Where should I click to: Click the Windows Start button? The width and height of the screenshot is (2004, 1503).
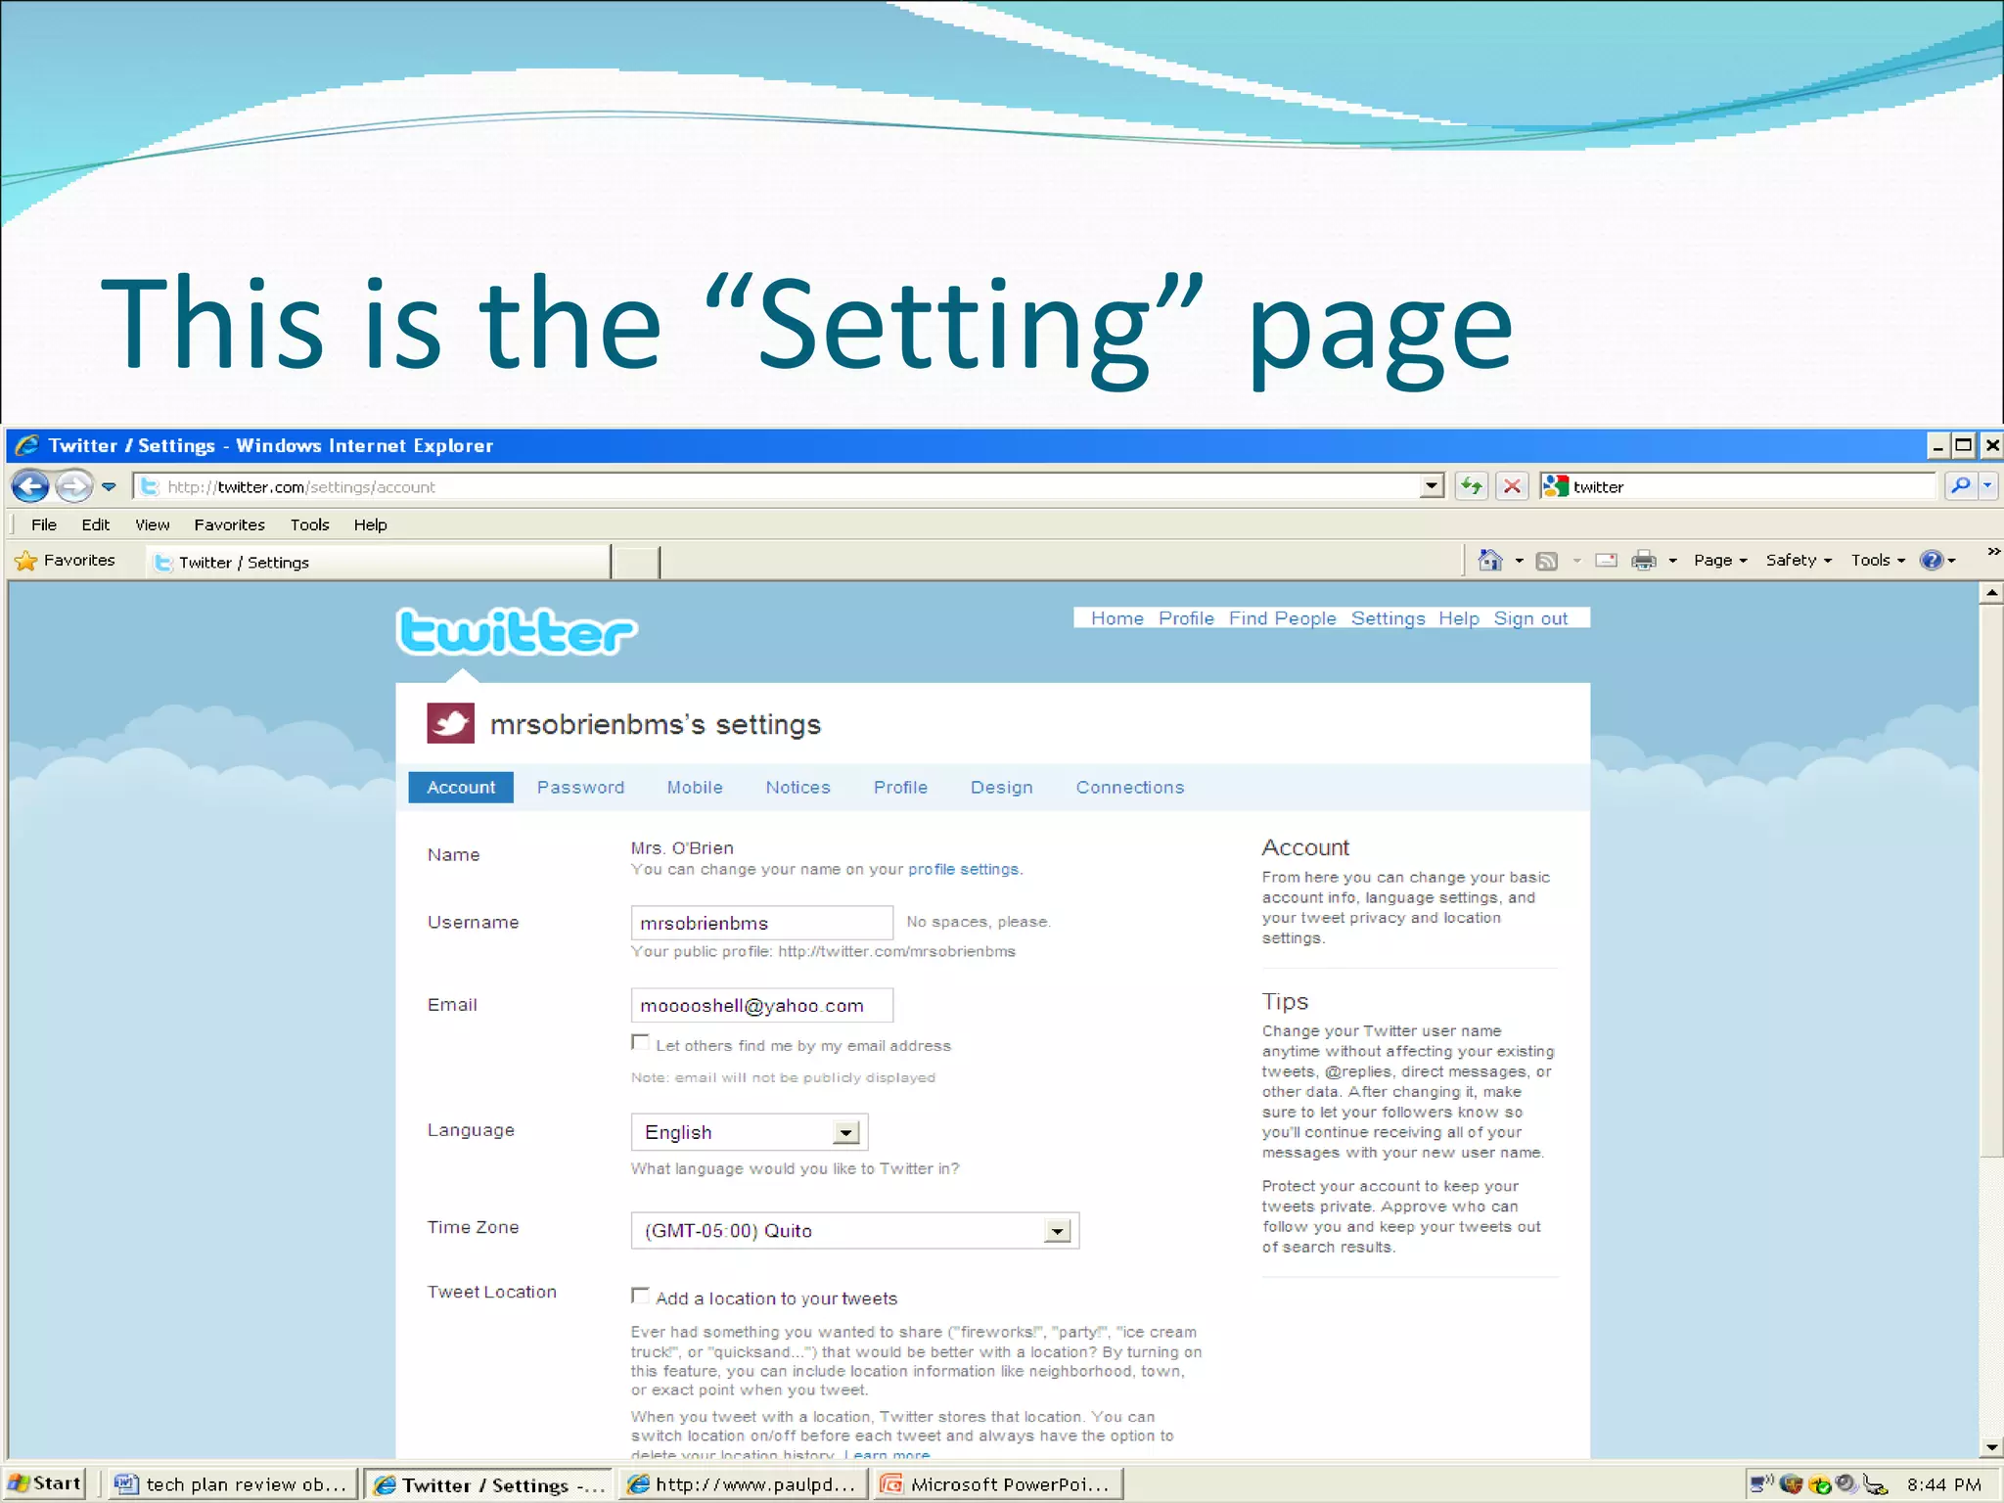(45, 1483)
